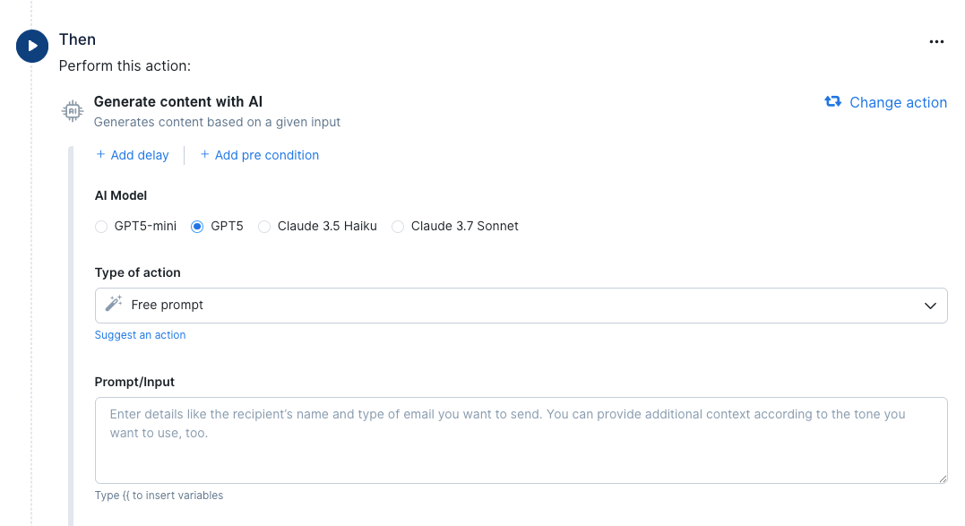Open the Free prompt dropdown
The height and width of the screenshot is (526, 965).
point(521,306)
